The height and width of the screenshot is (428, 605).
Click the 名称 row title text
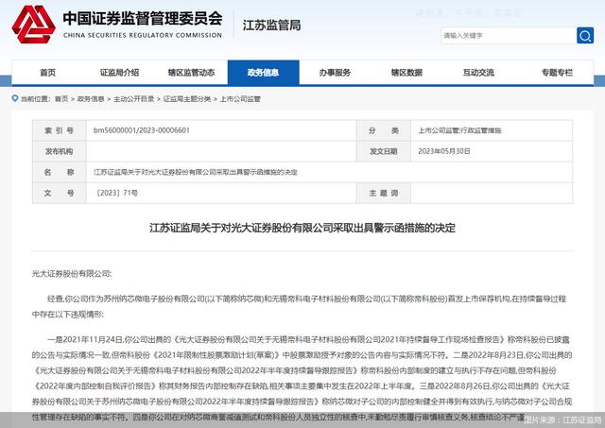point(196,172)
